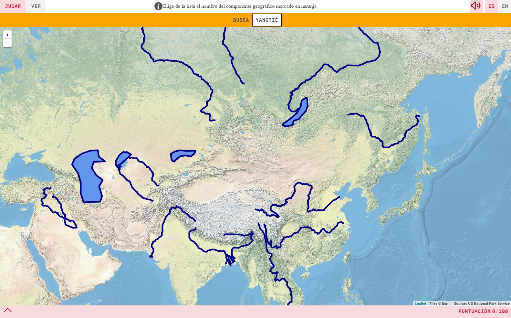Screen dimensions: 511x318
Task: Switch to the JUGAR tab
Action: tap(13, 6)
